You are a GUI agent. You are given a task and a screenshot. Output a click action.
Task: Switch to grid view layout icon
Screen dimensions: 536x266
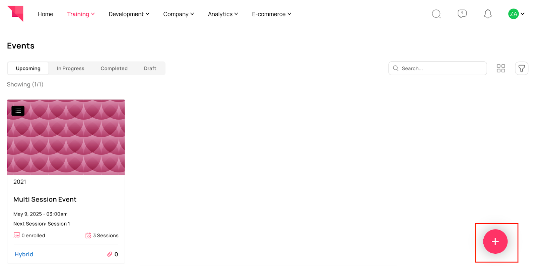pos(501,68)
